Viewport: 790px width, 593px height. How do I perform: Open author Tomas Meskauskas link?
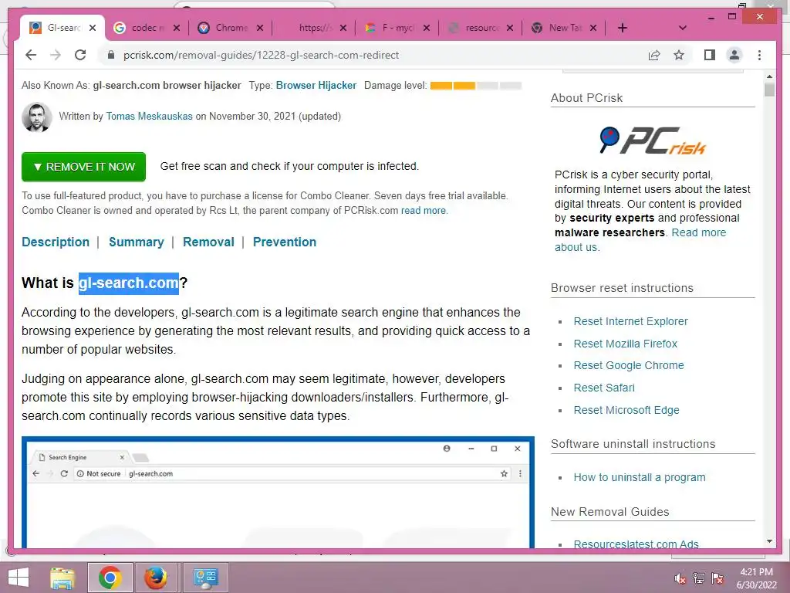149,116
